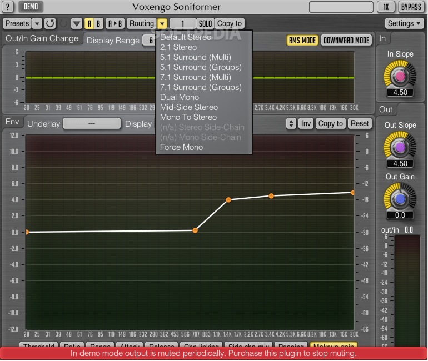Select 5.1 Surround (Groups)

[203, 67]
